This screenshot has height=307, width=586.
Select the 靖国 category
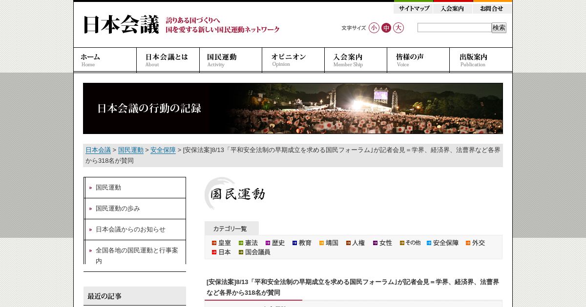point(332,243)
